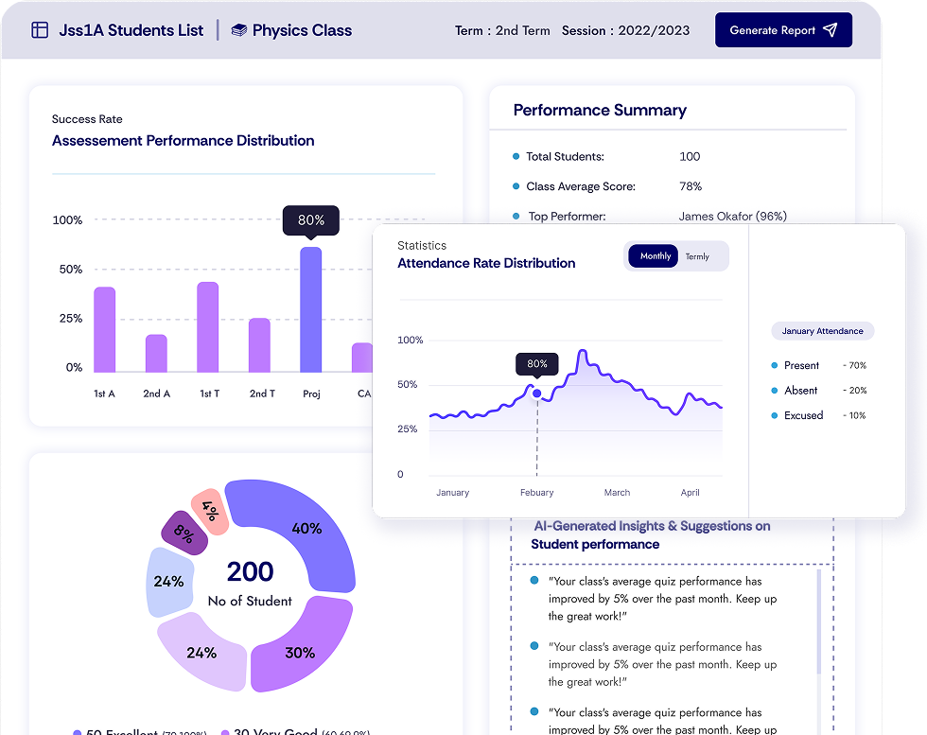Select the highlighted Proj bar in assessment chart
927x735 pixels.
click(x=310, y=310)
